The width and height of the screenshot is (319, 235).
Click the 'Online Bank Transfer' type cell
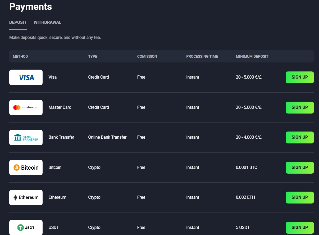point(107,137)
